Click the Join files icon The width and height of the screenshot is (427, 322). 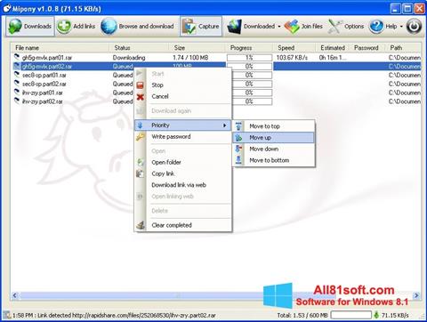point(292,27)
